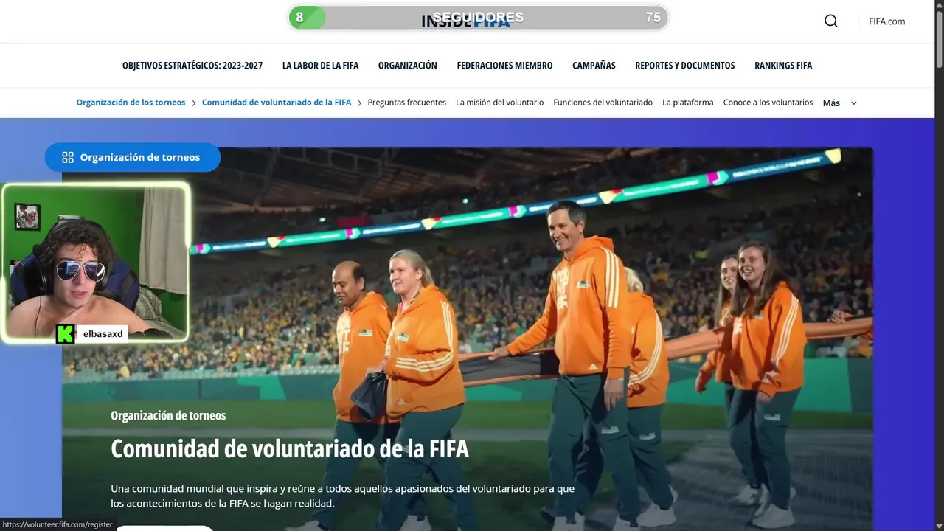Open Objetivos Estratégicos: 2023-2027 menu

click(192, 66)
